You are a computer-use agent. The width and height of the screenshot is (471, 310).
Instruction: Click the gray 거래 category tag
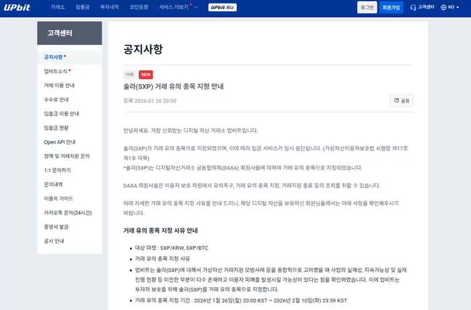[x=130, y=75]
